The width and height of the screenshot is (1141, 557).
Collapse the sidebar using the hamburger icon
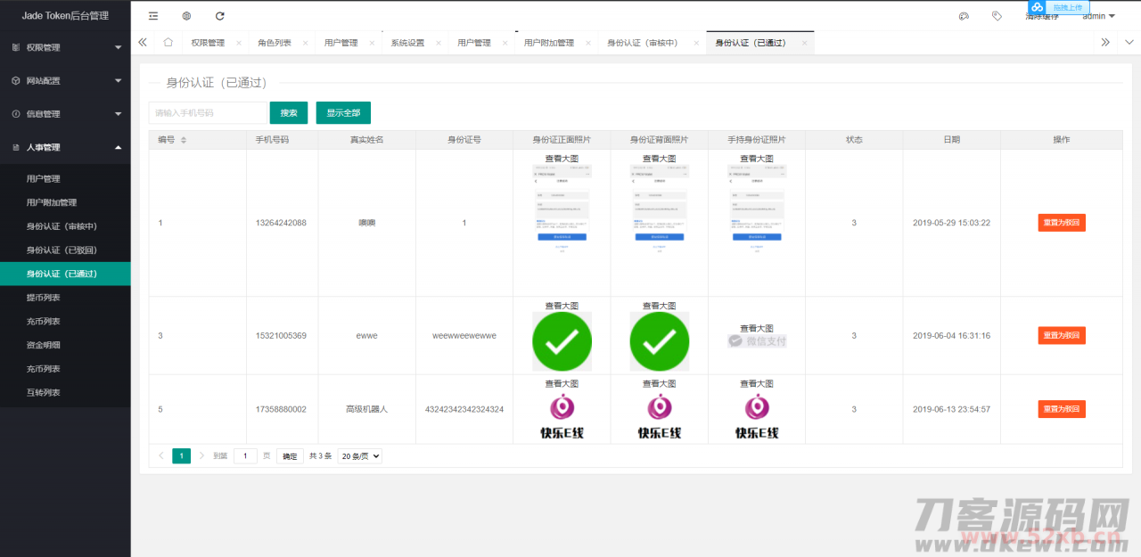coord(152,15)
